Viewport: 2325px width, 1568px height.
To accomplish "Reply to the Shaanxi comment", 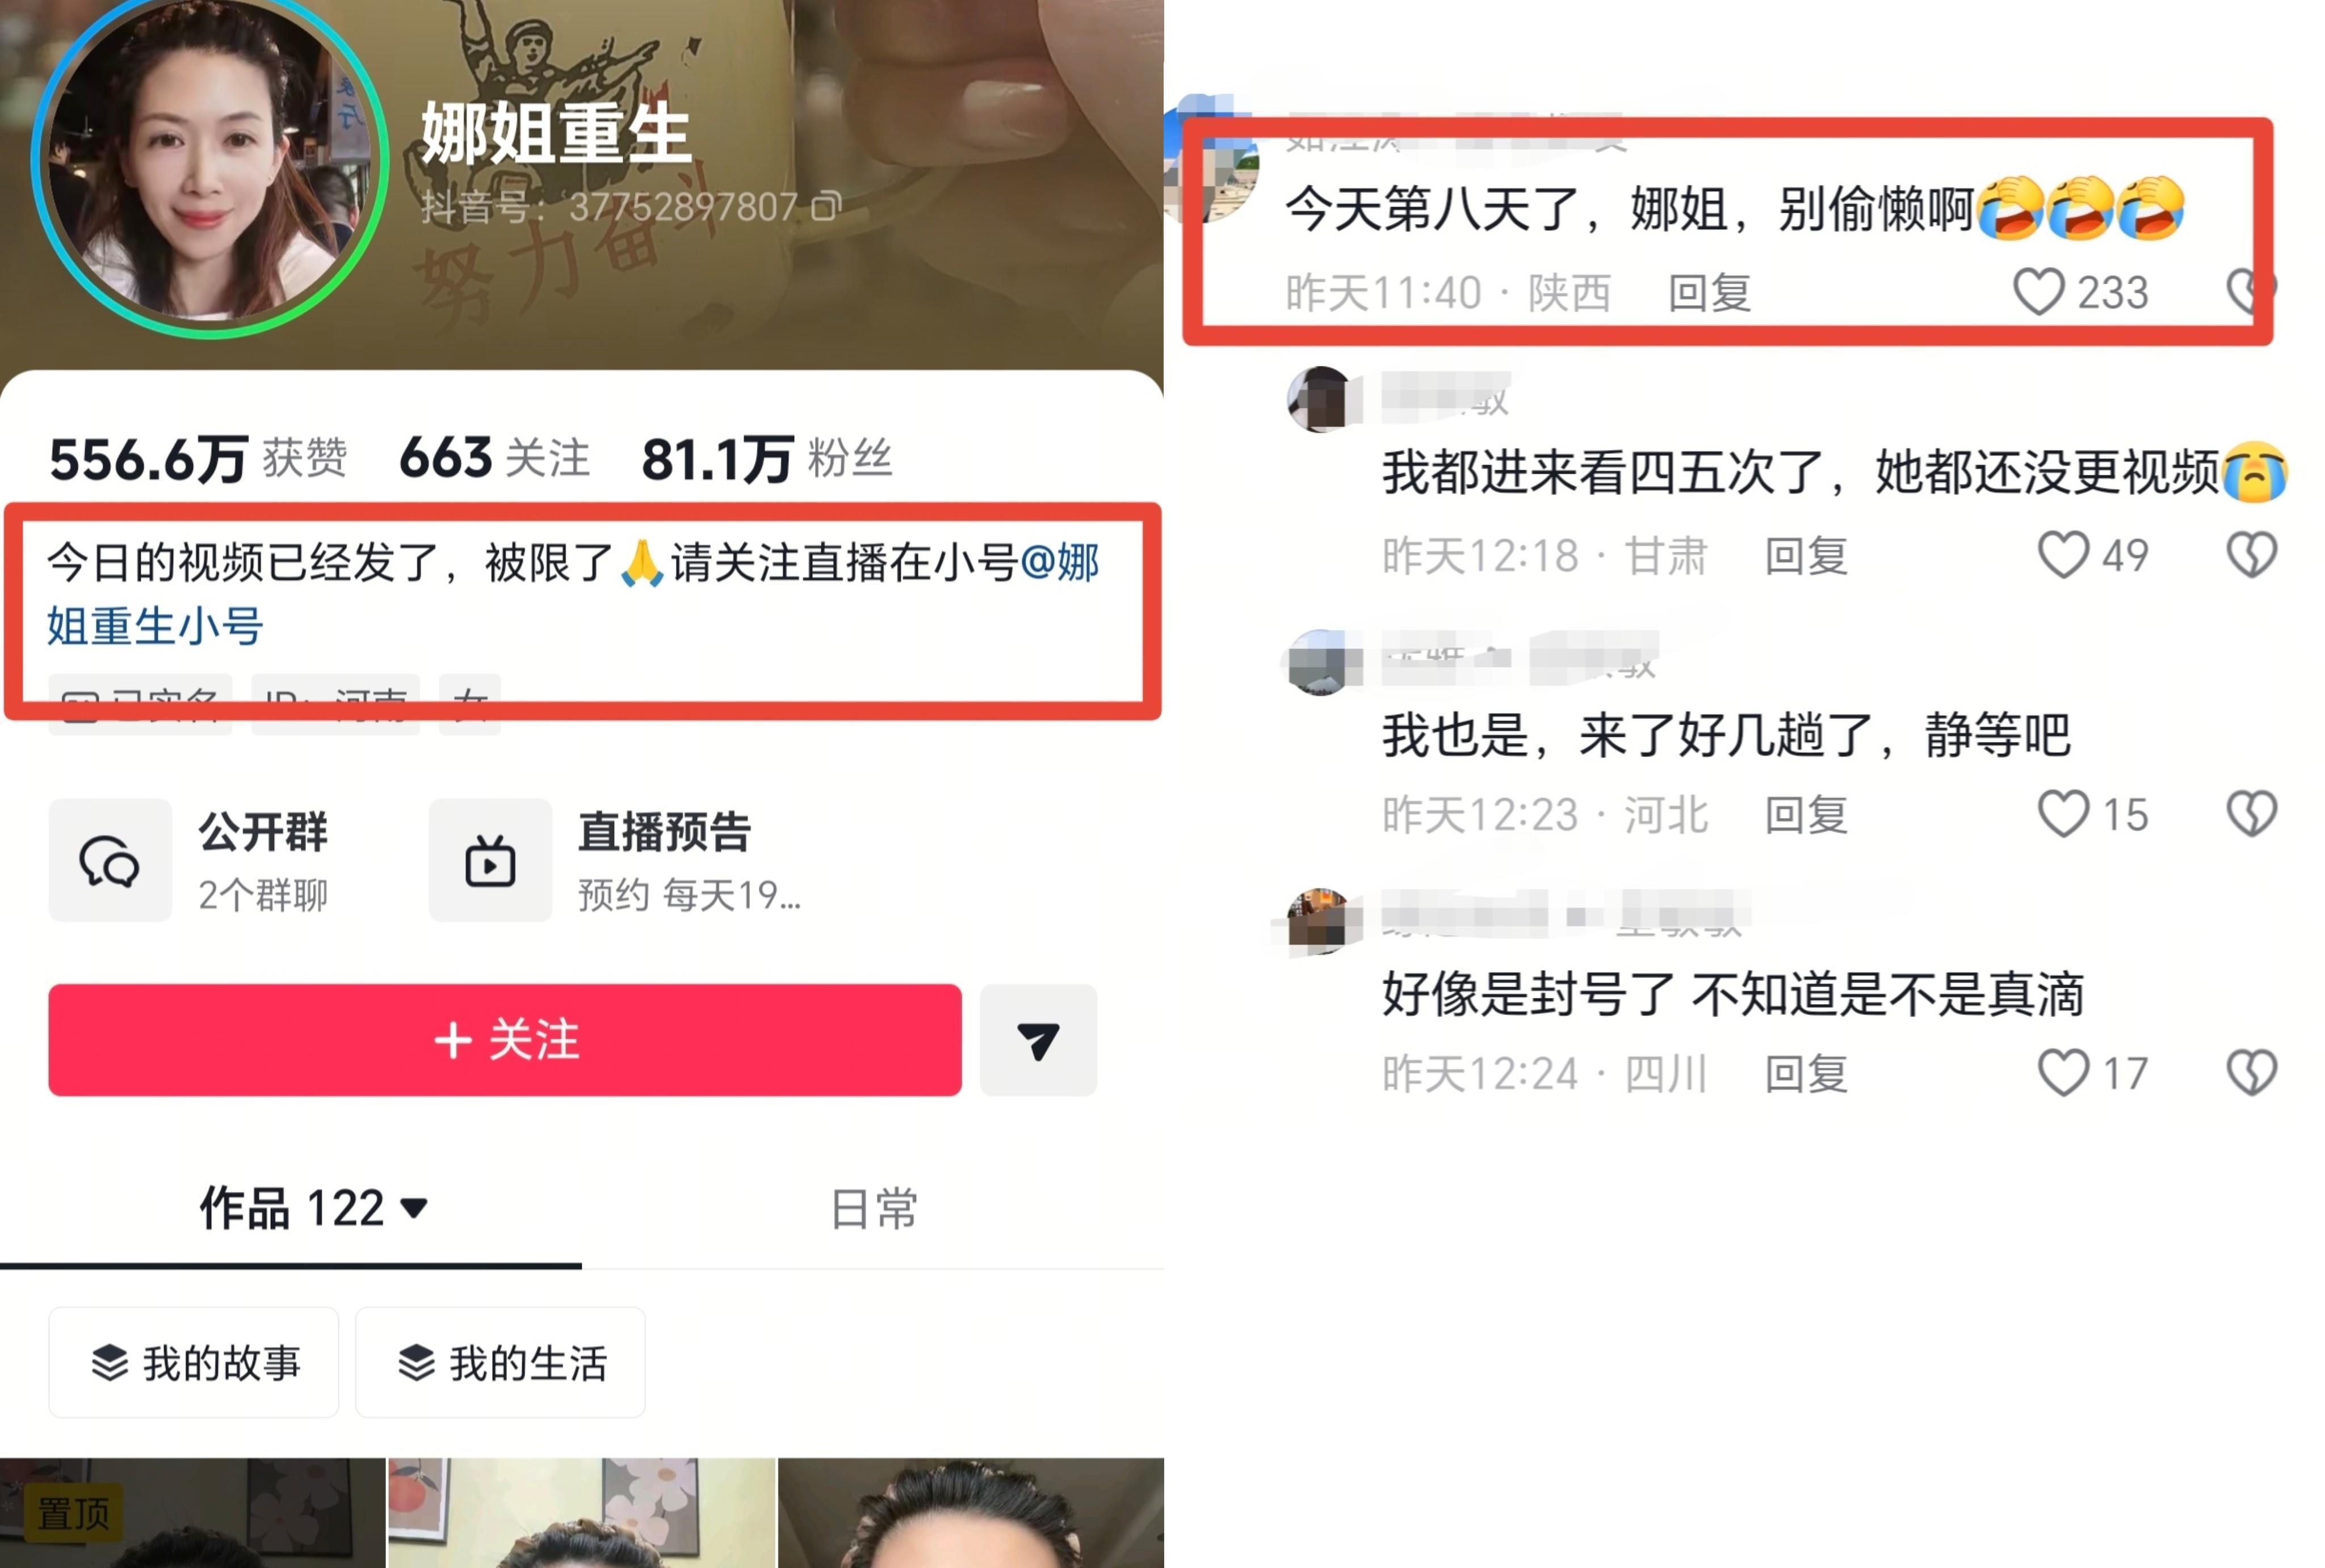I will tap(1710, 293).
